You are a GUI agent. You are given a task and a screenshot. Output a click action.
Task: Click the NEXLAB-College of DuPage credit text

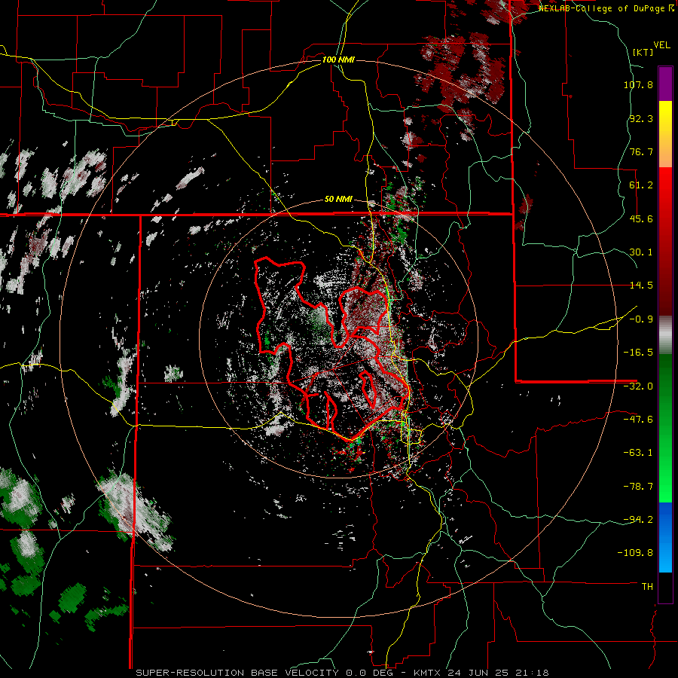point(606,8)
